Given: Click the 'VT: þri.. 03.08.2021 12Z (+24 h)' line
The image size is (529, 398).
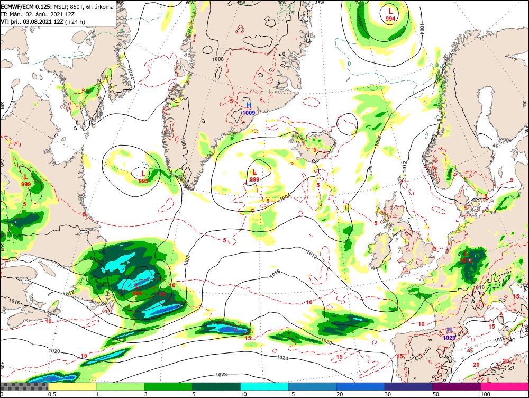Looking at the screenshot, I should (43, 22).
